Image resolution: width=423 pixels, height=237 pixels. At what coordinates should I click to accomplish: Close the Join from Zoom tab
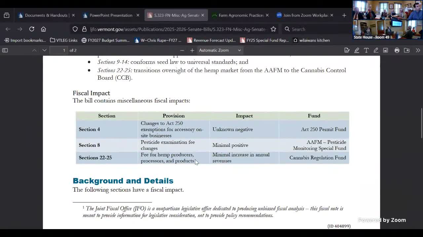(331, 15)
